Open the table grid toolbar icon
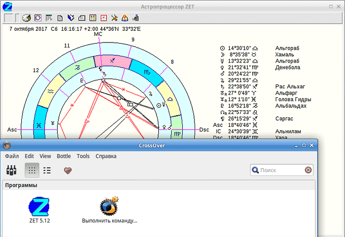This screenshot has height=237, width=345. coord(49,18)
